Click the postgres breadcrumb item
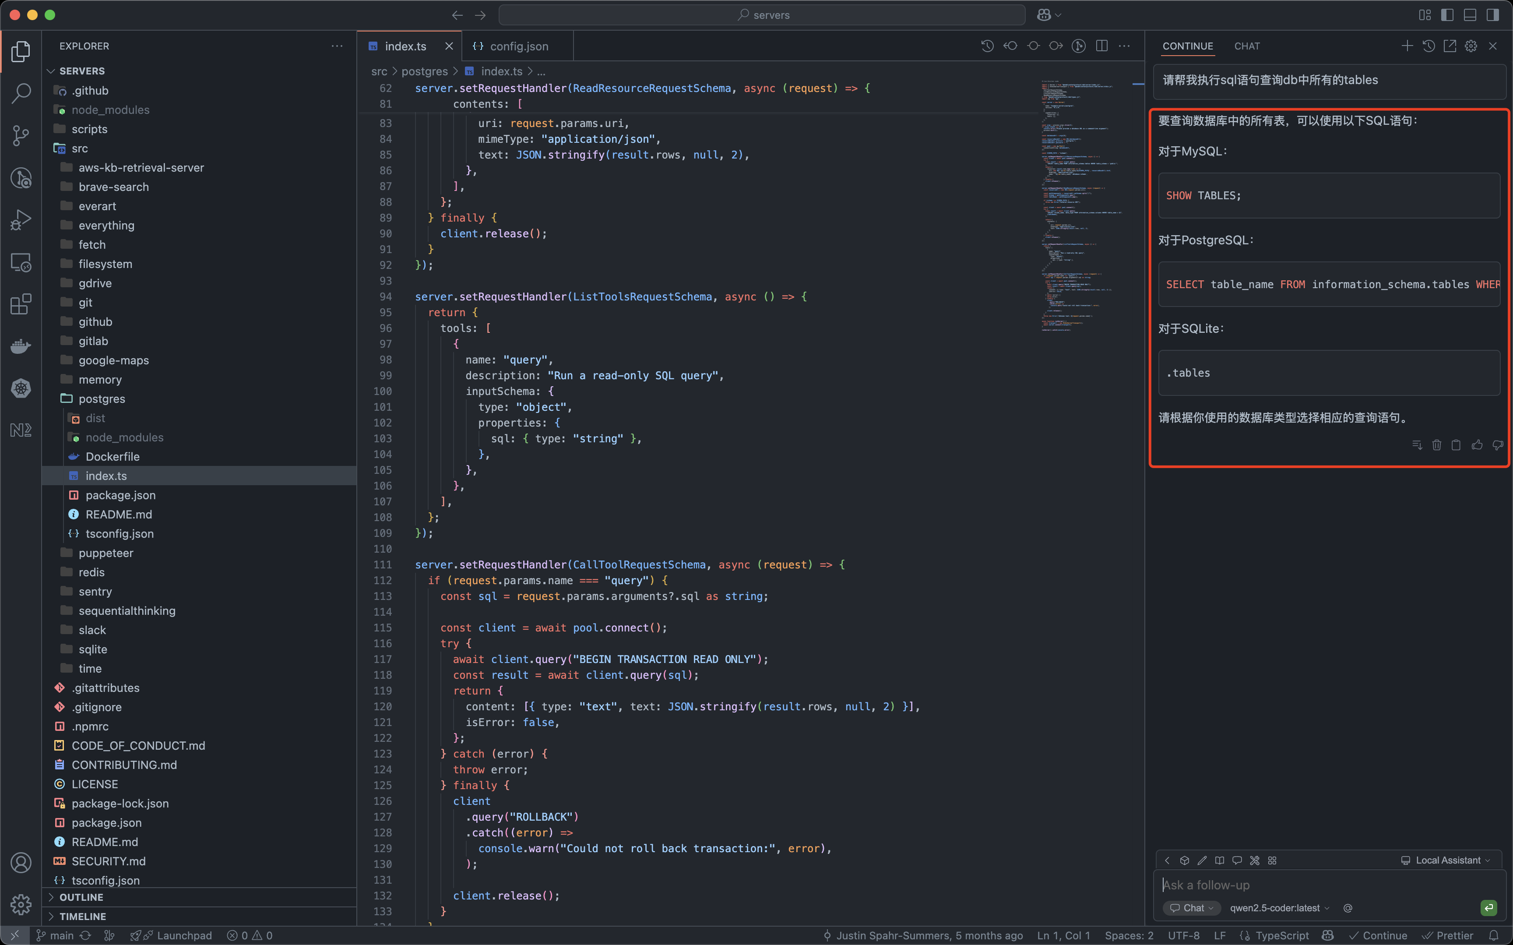The height and width of the screenshot is (945, 1513). click(424, 71)
